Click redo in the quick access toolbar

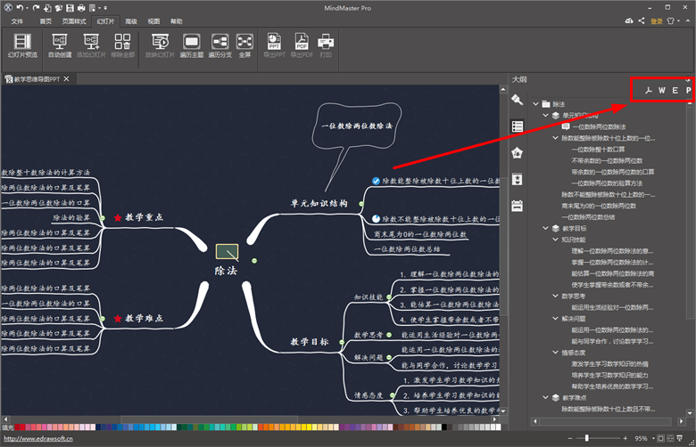click(x=36, y=7)
